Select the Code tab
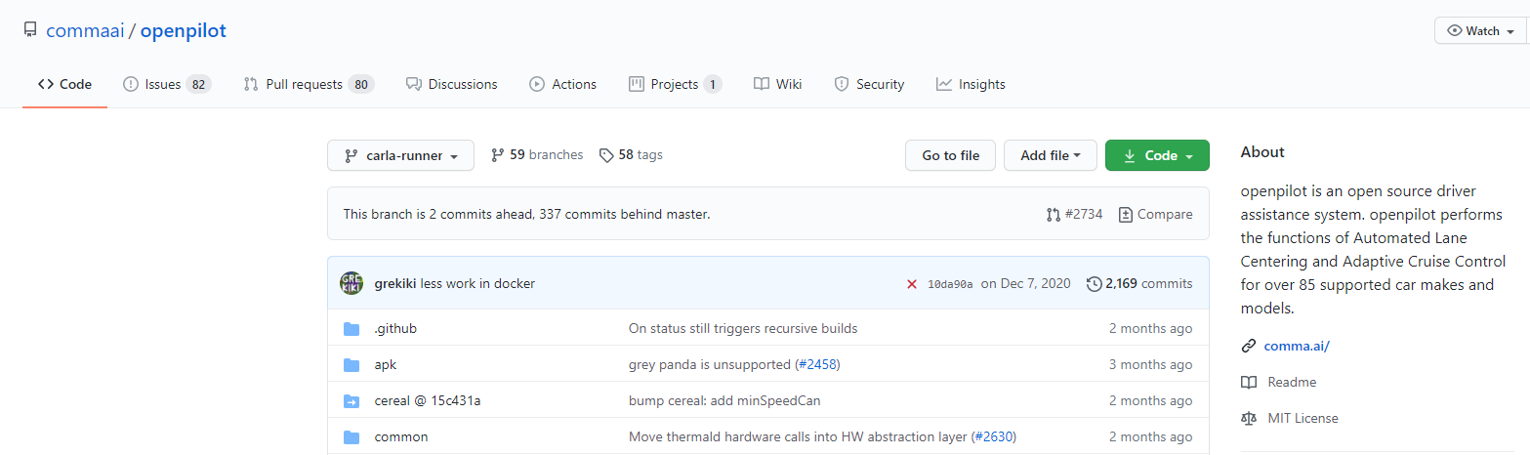1530x455 pixels. pyautogui.click(x=64, y=84)
